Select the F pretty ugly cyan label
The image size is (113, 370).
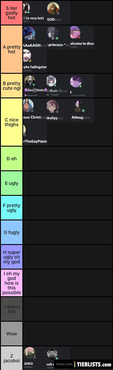[x=11, y=208]
